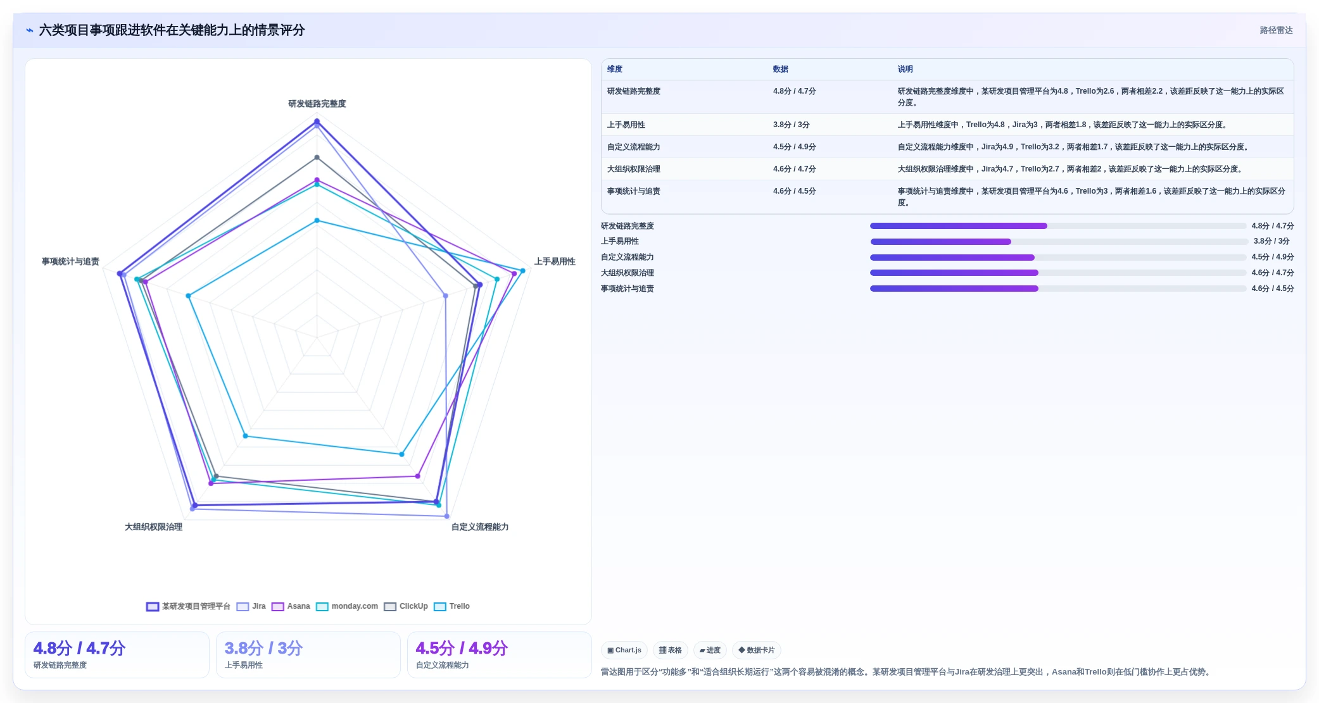1319x703 pixels.
Task: Click the 事项统计与追责 radar axis label
Action: tap(70, 261)
